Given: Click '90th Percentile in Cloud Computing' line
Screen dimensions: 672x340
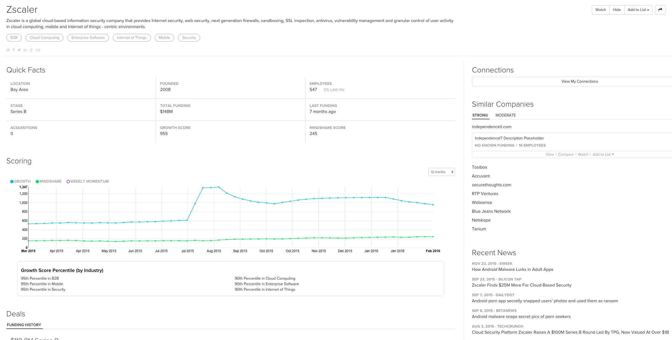Looking at the screenshot, I should coord(265,278).
